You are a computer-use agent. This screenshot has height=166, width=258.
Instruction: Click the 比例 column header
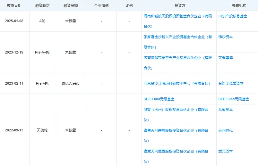[x=129, y=5]
